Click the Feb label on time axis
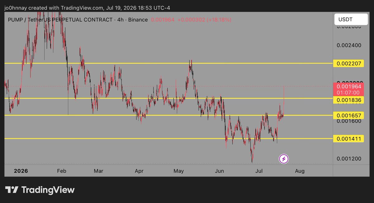This screenshot has height=203, width=374. [x=62, y=171]
